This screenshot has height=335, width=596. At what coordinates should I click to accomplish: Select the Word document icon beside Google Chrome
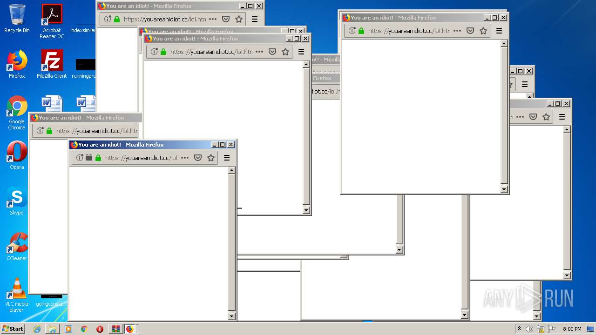pyautogui.click(x=52, y=103)
